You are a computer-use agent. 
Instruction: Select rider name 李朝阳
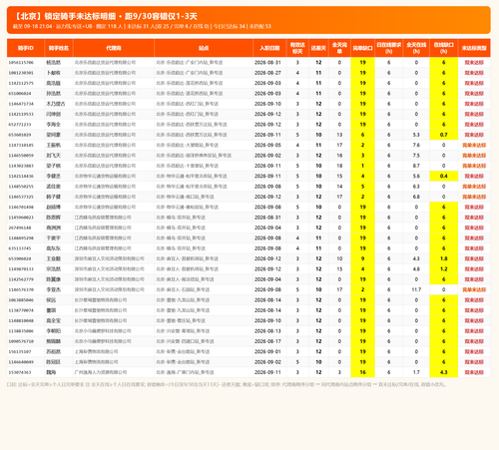coord(53,331)
